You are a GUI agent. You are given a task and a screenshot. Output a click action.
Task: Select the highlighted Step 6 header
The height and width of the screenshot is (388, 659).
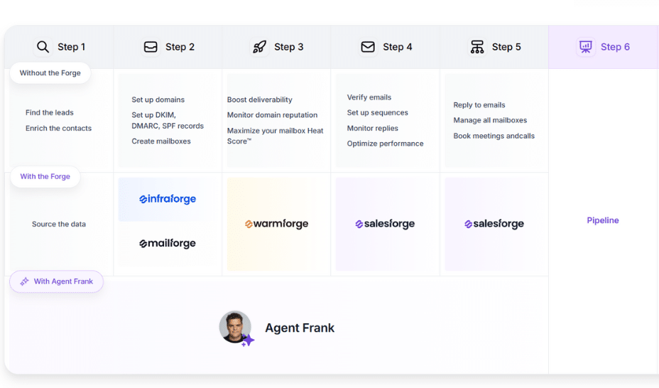tap(604, 47)
